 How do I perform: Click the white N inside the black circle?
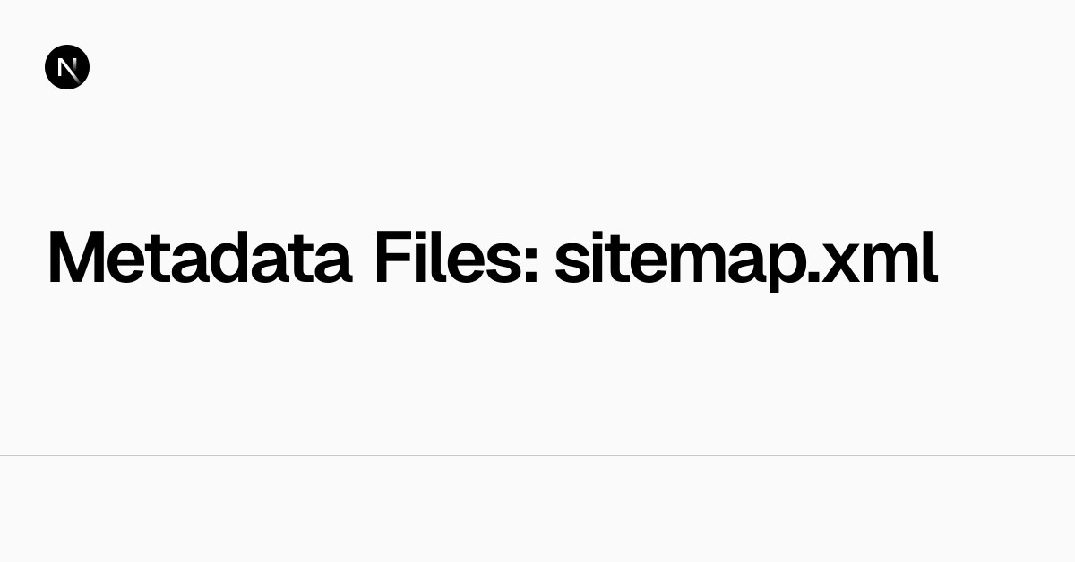67,67
